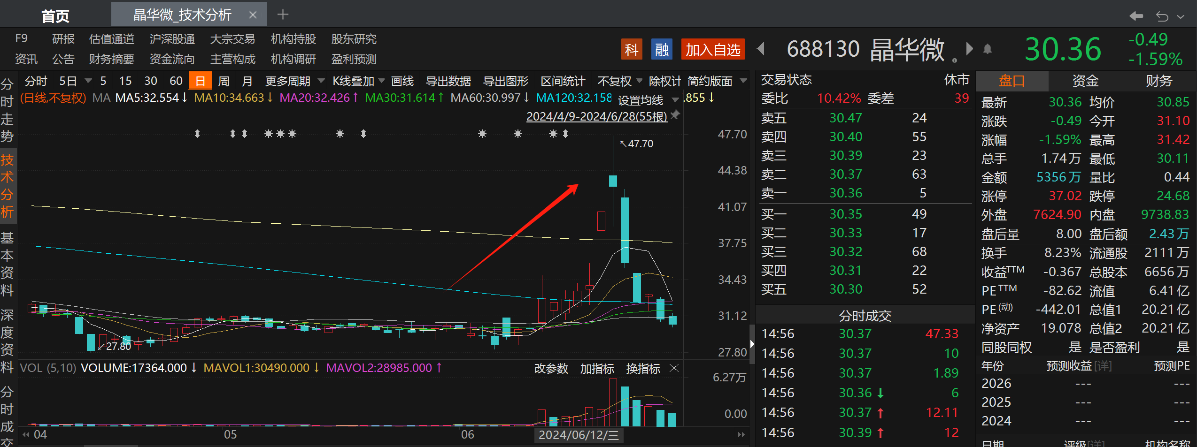Open the 大宗交易 menu item
This screenshot has width=1197, height=447.
tap(232, 39)
